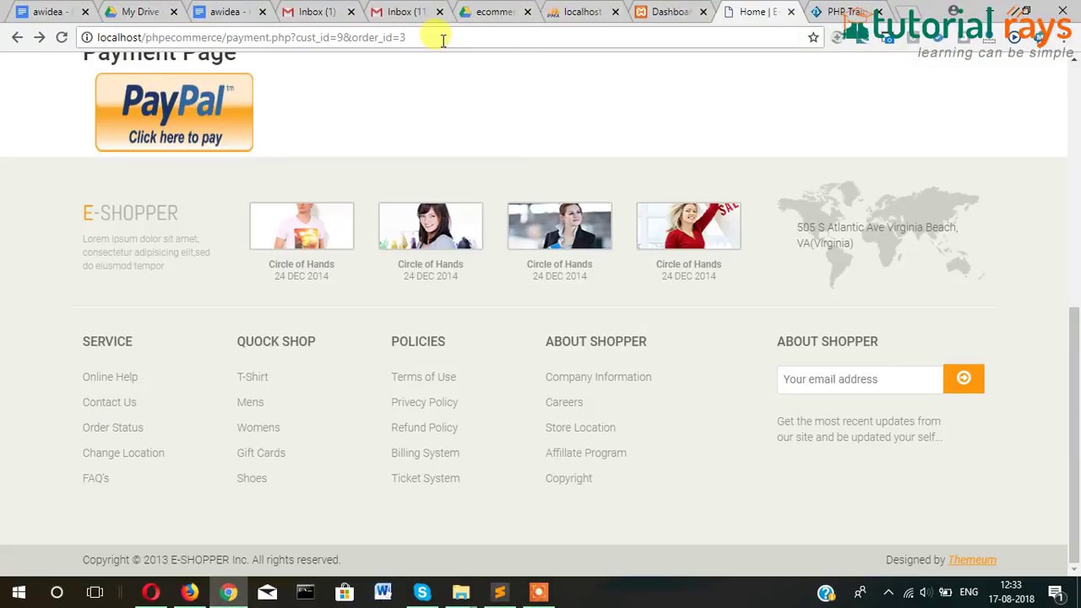This screenshot has width=1081, height=608.
Task: Open the Online Help link
Action: pos(110,377)
